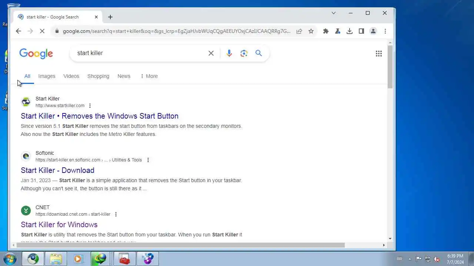This screenshot has width=474, height=266.
Task: Switch to the Shopping results tab
Action: 98,76
